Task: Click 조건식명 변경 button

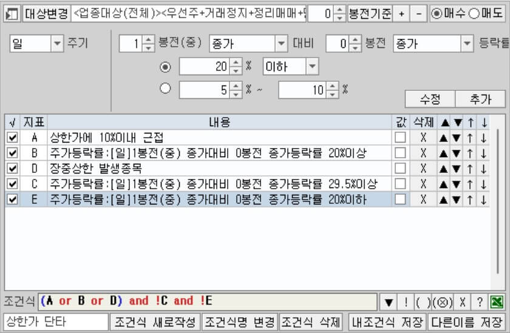Action: pyautogui.click(x=240, y=322)
